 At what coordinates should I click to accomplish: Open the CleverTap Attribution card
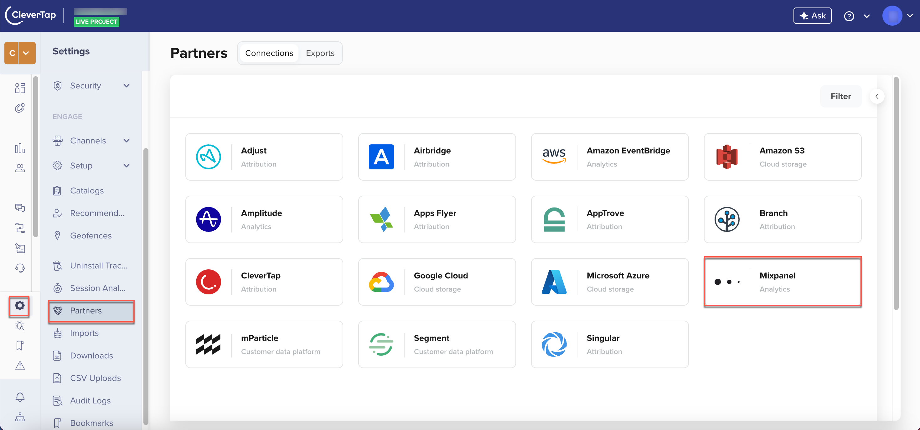[264, 282]
